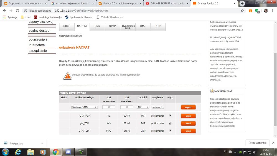Open the pc-Komputer device dropdown
The height and width of the screenshot is (156, 277).
158,107
